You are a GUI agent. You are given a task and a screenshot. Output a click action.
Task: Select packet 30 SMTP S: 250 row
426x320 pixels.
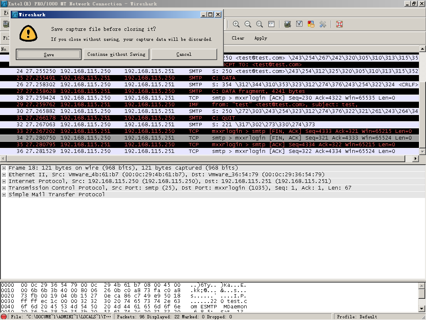click(x=210, y=111)
